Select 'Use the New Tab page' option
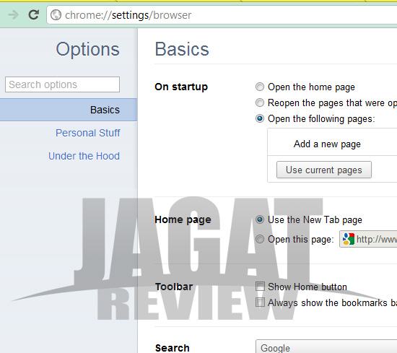This screenshot has width=397, height=353. (260, 219)
